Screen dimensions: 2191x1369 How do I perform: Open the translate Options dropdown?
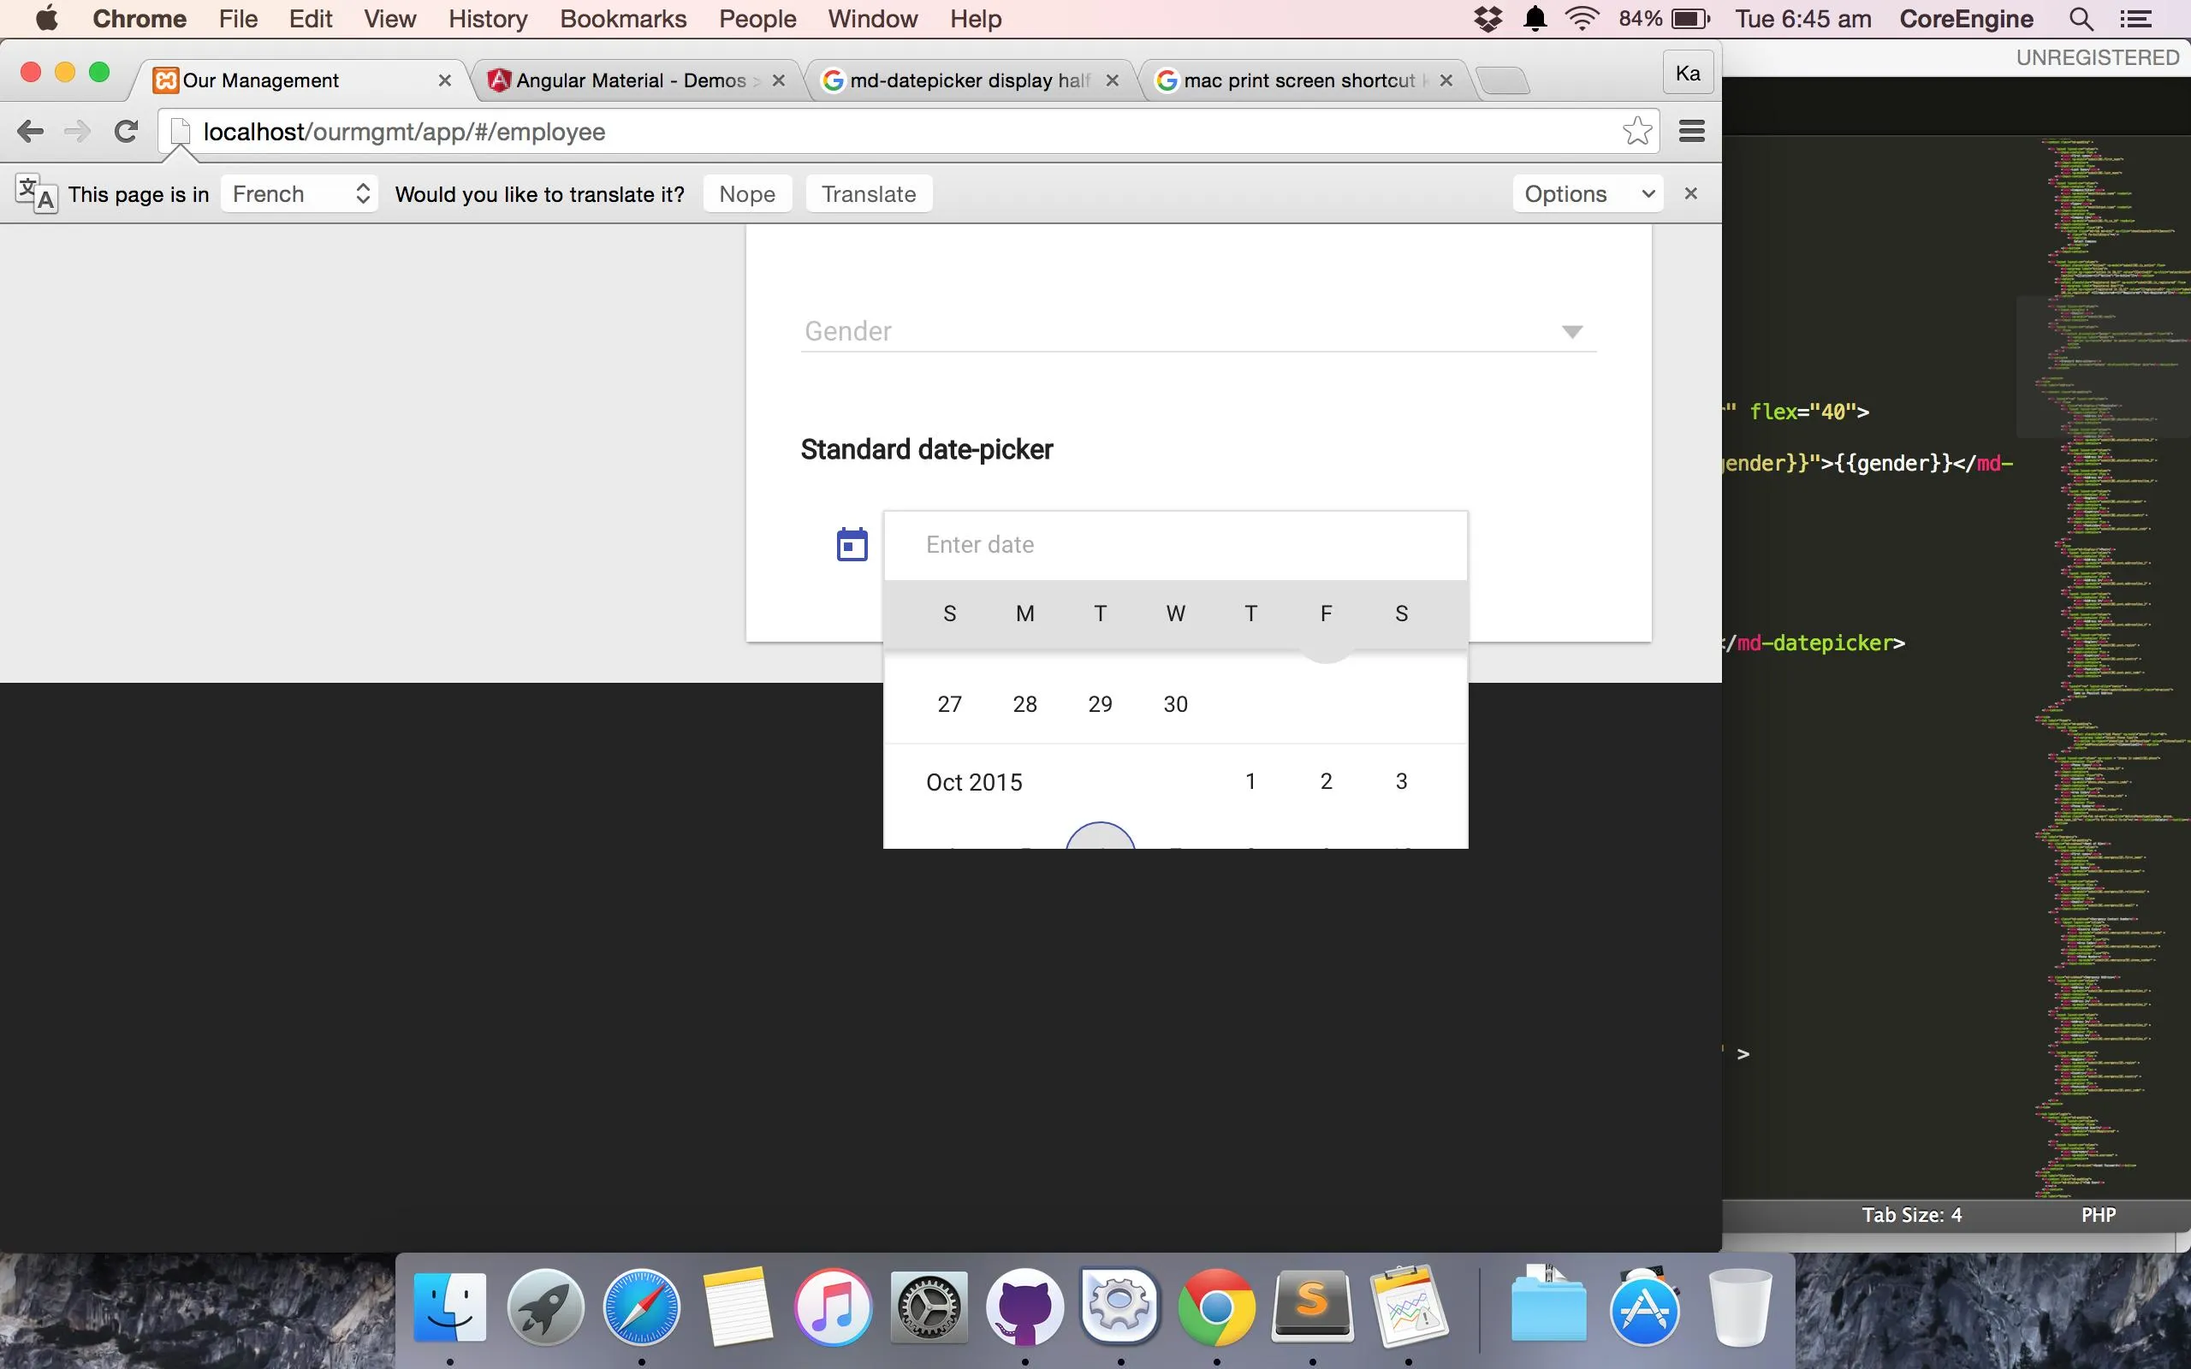(x=1587, y=193)
